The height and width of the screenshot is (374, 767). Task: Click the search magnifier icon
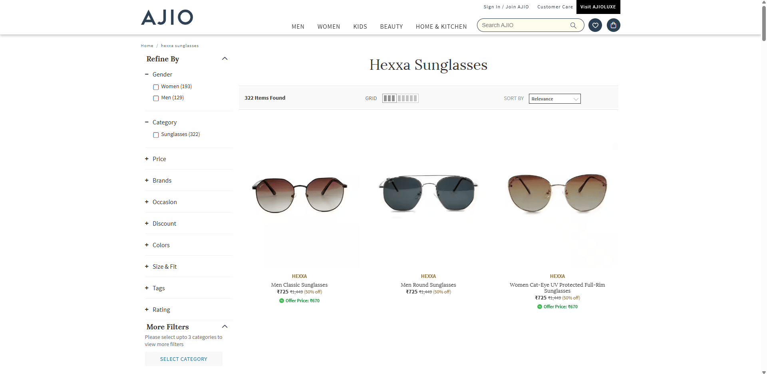pyautogui.click(x=573, y=26)
